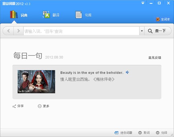
Task: Go back using the left arrow
Action: (x=9, y=31)
